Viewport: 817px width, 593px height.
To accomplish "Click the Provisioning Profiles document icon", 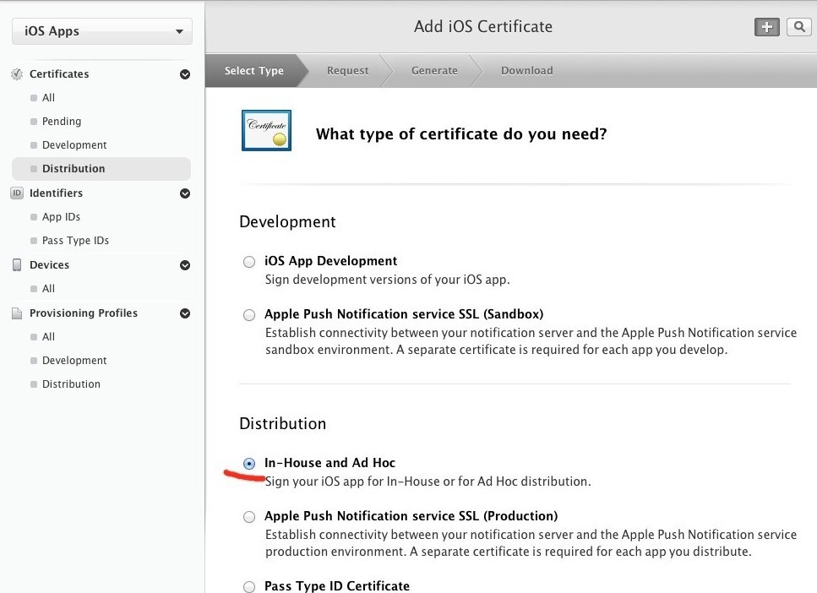I will pos(17,313).
